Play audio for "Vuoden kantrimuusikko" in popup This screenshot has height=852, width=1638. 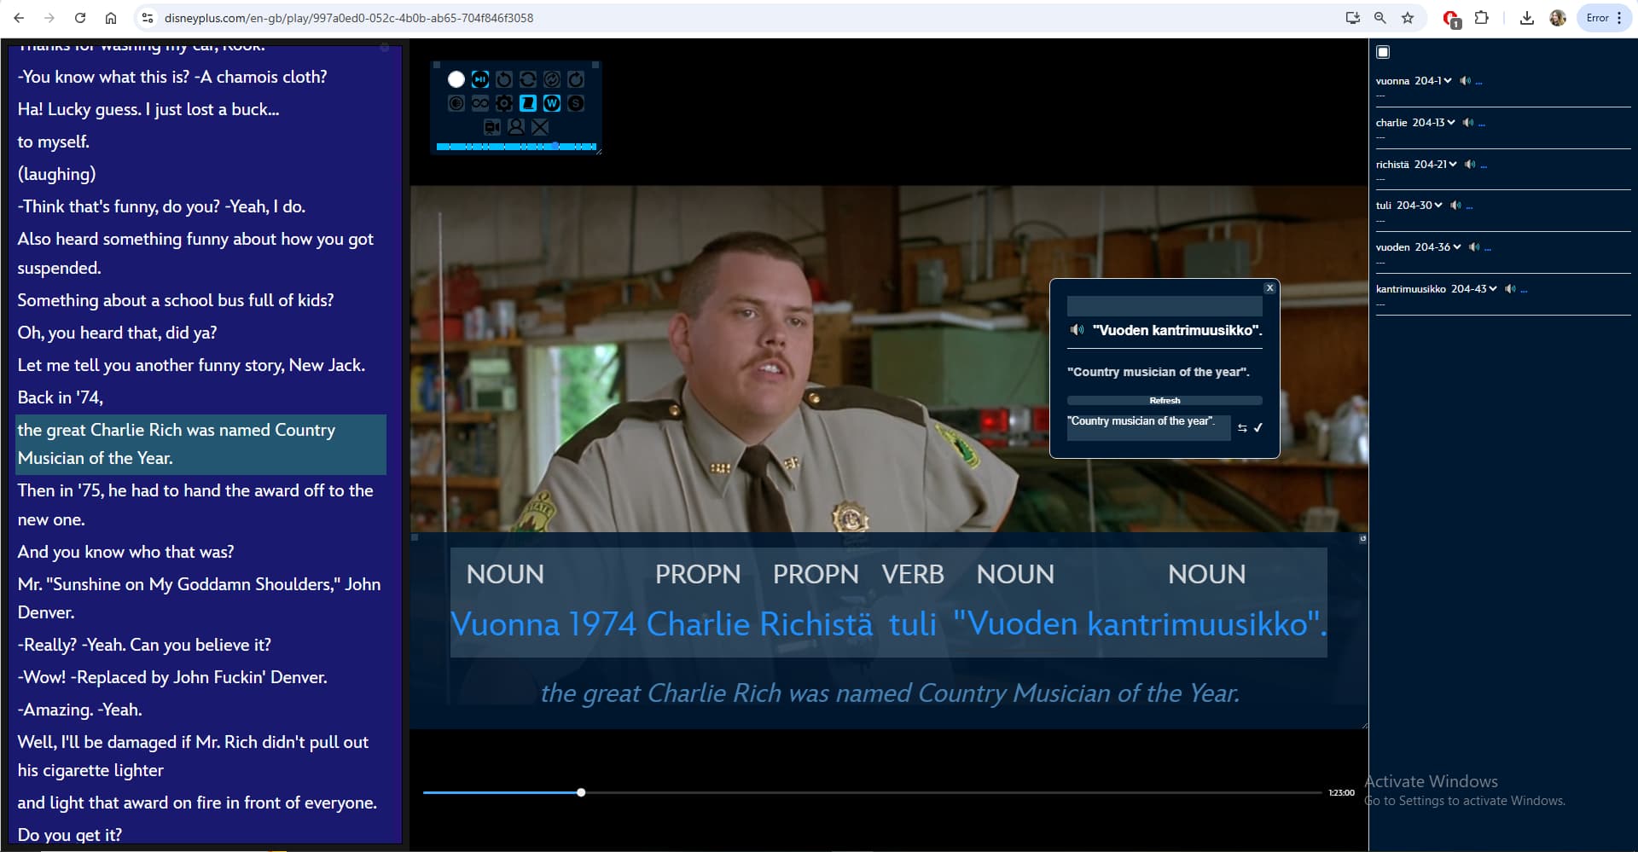(x=1077, y=330)
